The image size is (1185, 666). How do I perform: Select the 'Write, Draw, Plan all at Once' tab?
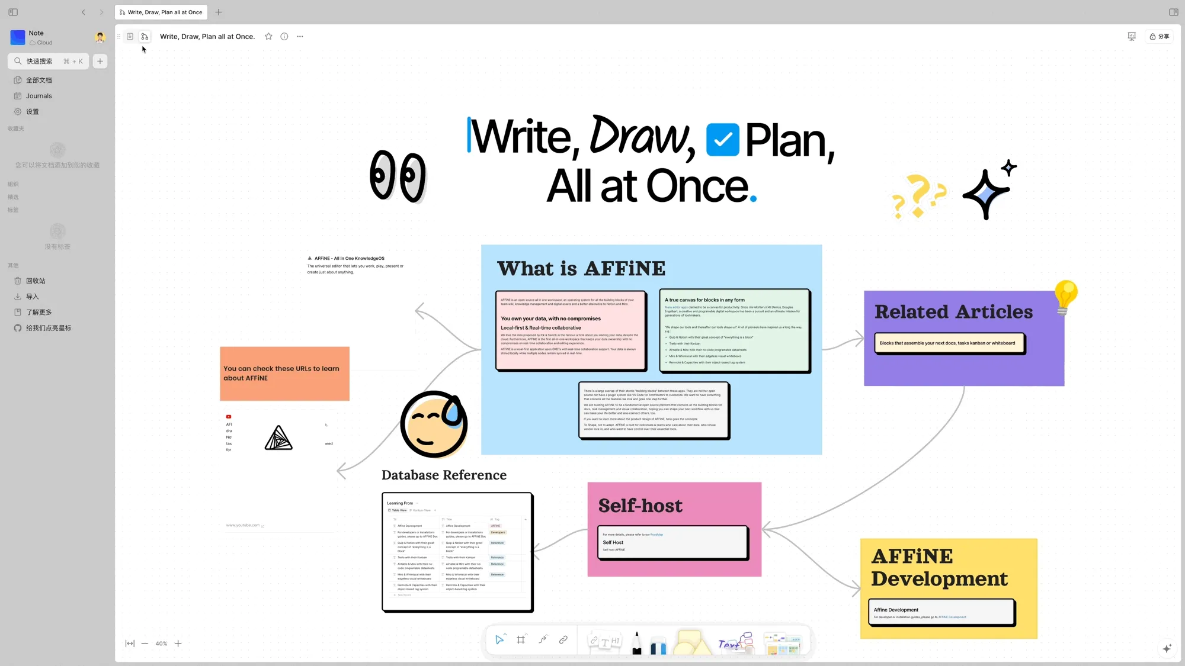pyautogui.click(x=161, y=12)
